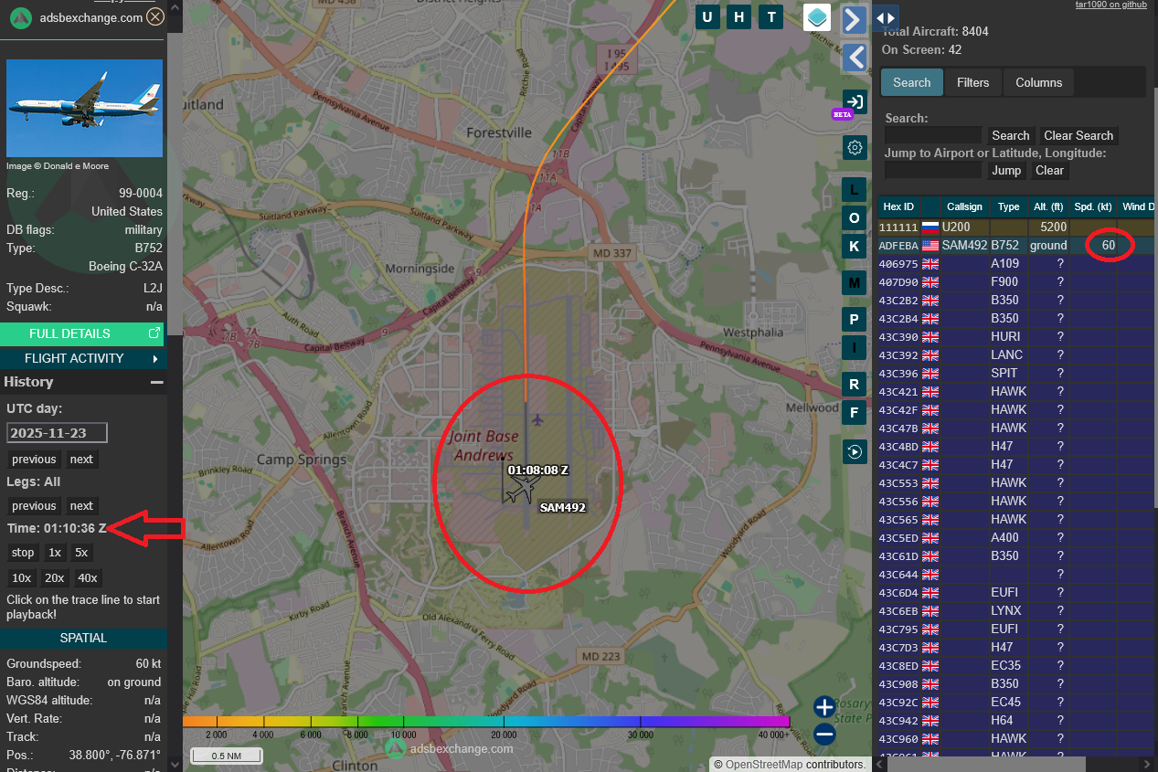Viewport: 1158px width, 772px height.
Task: Close the aircraft info panel with the X
Action: 155,17
